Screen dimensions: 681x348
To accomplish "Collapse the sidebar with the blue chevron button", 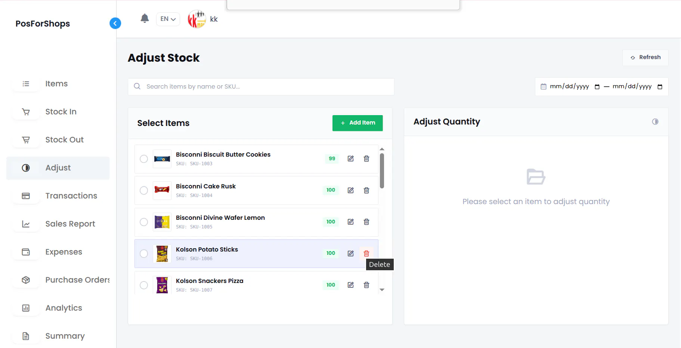I will tap(115, 24).
